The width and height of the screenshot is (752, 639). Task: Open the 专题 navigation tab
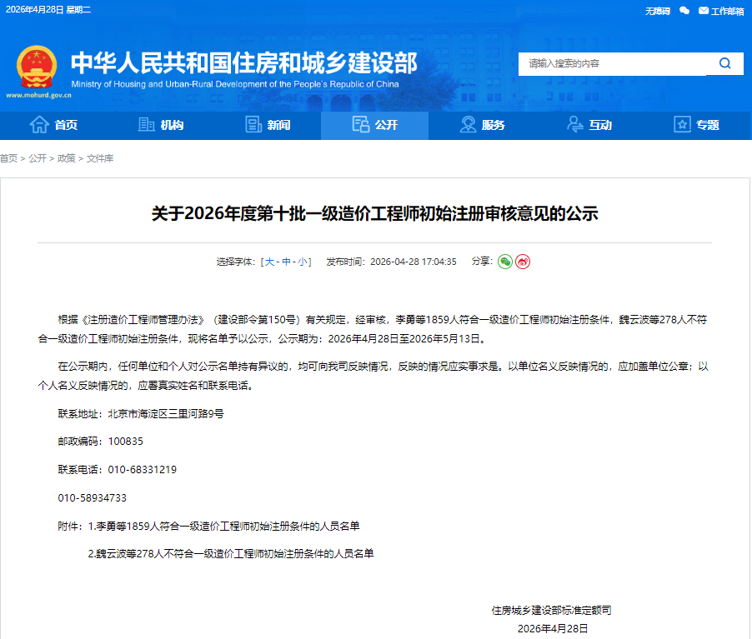click(696, 125)
